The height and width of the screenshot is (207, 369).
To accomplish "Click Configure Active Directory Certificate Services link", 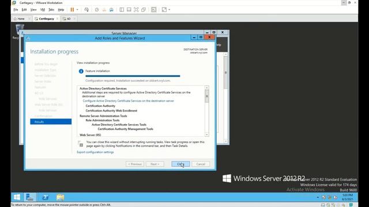I will coord(128,101).
